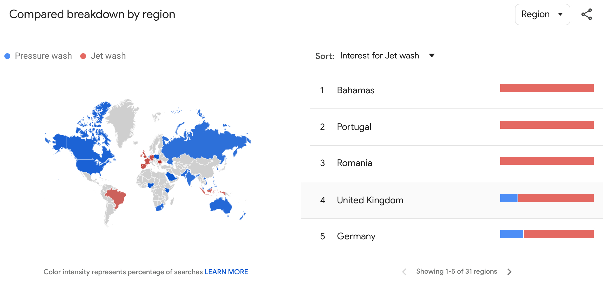Click the red segment of Germany bar
603x287 pixels.
559,234
